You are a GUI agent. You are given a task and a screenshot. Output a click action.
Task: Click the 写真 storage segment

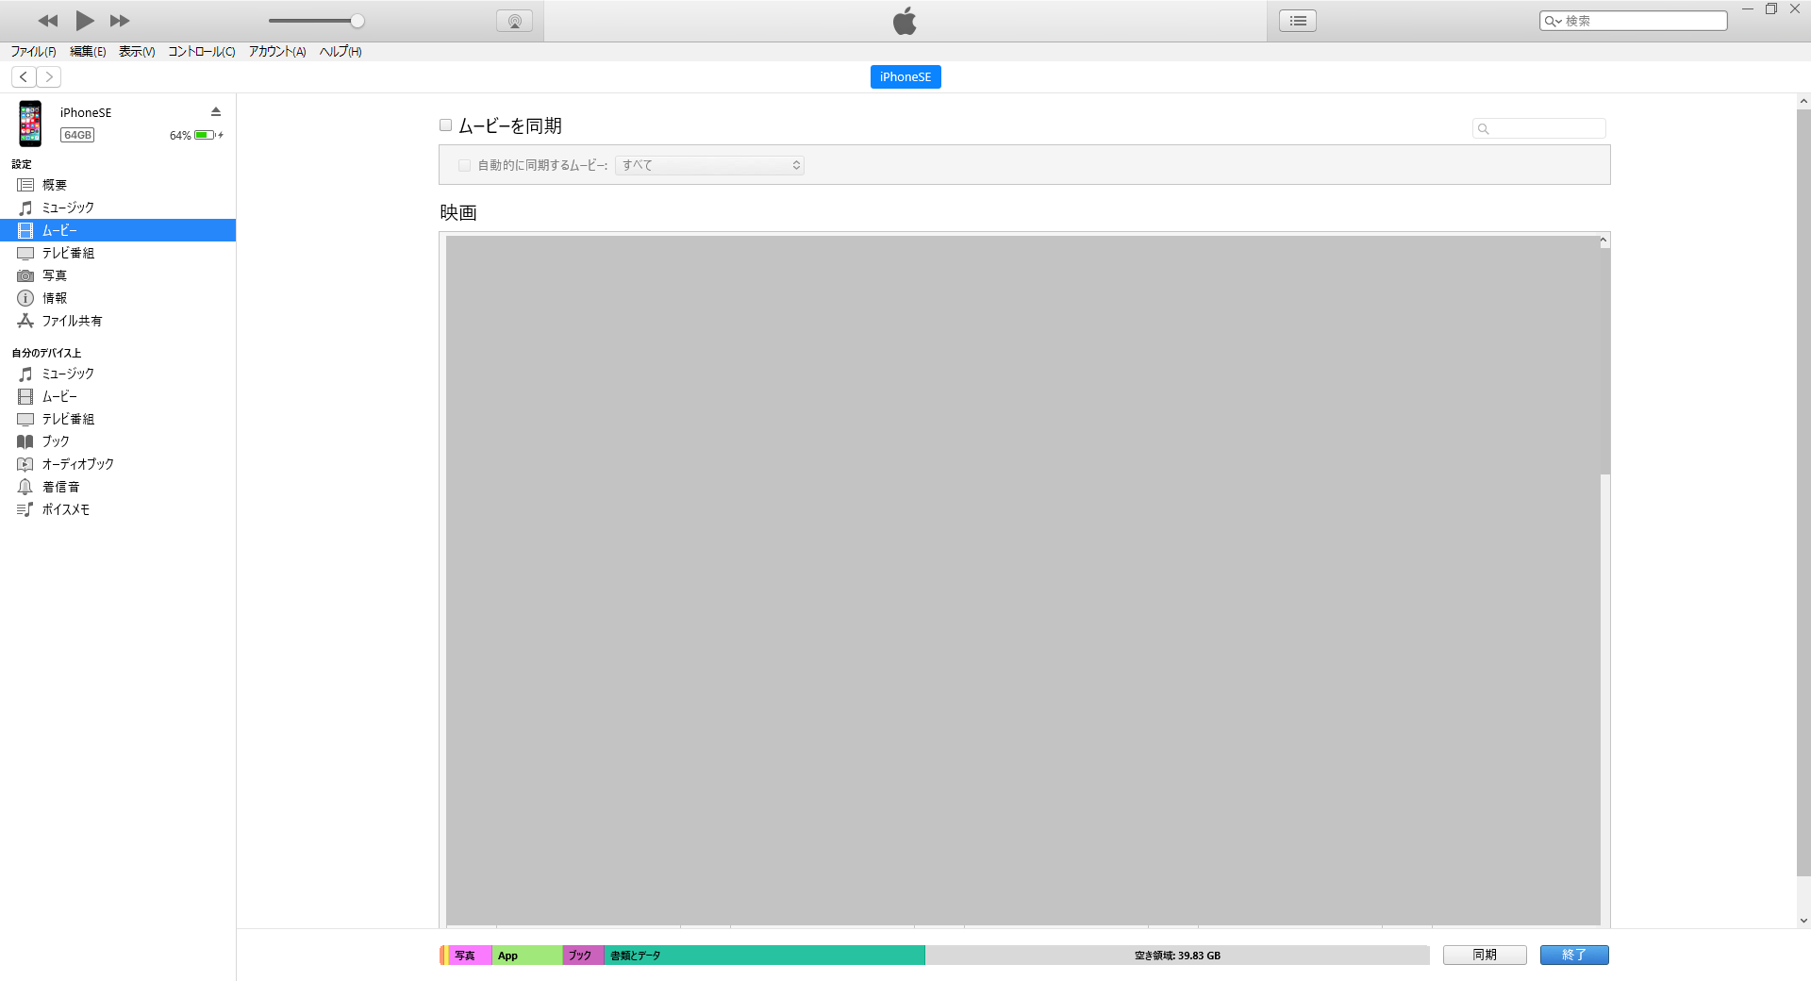[x=469, y=956]
